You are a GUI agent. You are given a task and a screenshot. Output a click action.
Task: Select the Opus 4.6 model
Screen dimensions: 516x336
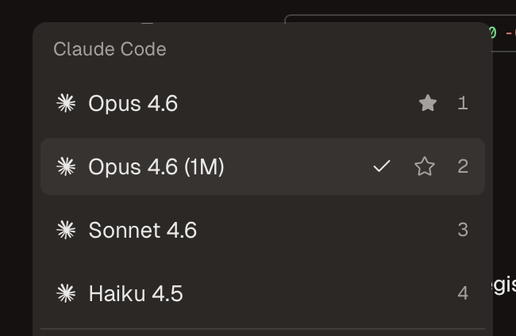point(133,103)
